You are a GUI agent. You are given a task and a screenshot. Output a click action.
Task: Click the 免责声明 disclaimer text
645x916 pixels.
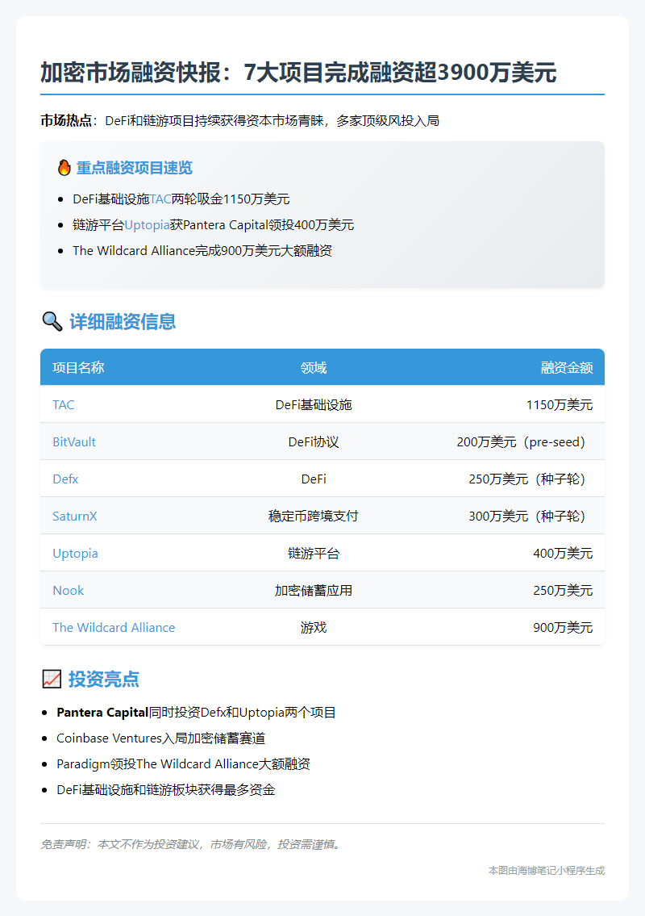[x=190, y=844]
